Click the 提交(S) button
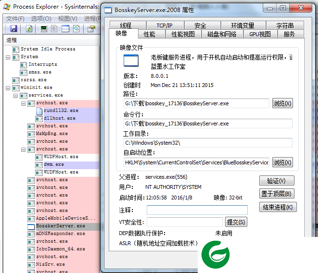 pyautogui.click(x=236, y=222)
